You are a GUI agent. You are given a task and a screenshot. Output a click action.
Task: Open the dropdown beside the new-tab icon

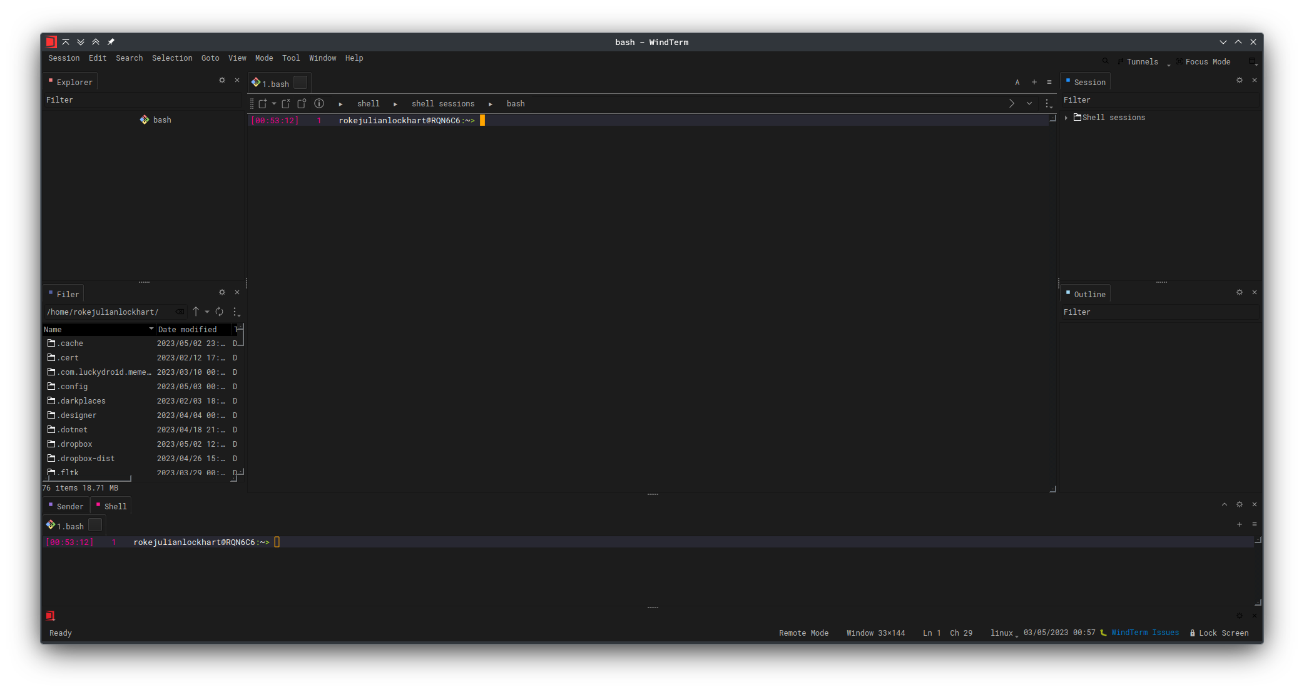click(x=275, y=104)
